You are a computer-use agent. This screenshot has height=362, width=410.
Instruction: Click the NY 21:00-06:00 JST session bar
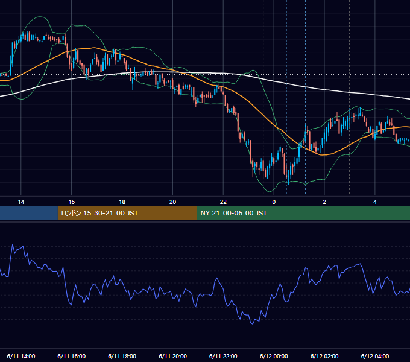[x=303, y=213]
